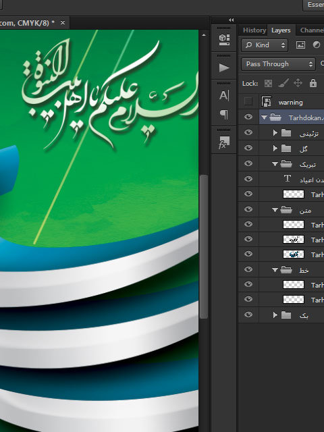Click folder icon of متن group
Image resolution: width=324 pixels, height=432 pixels.
(286, 210)
